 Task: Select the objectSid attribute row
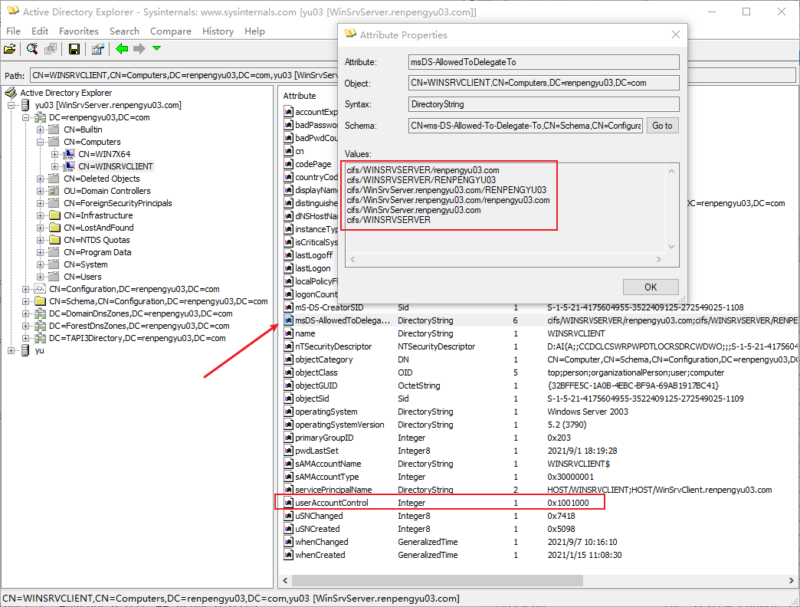541,399
